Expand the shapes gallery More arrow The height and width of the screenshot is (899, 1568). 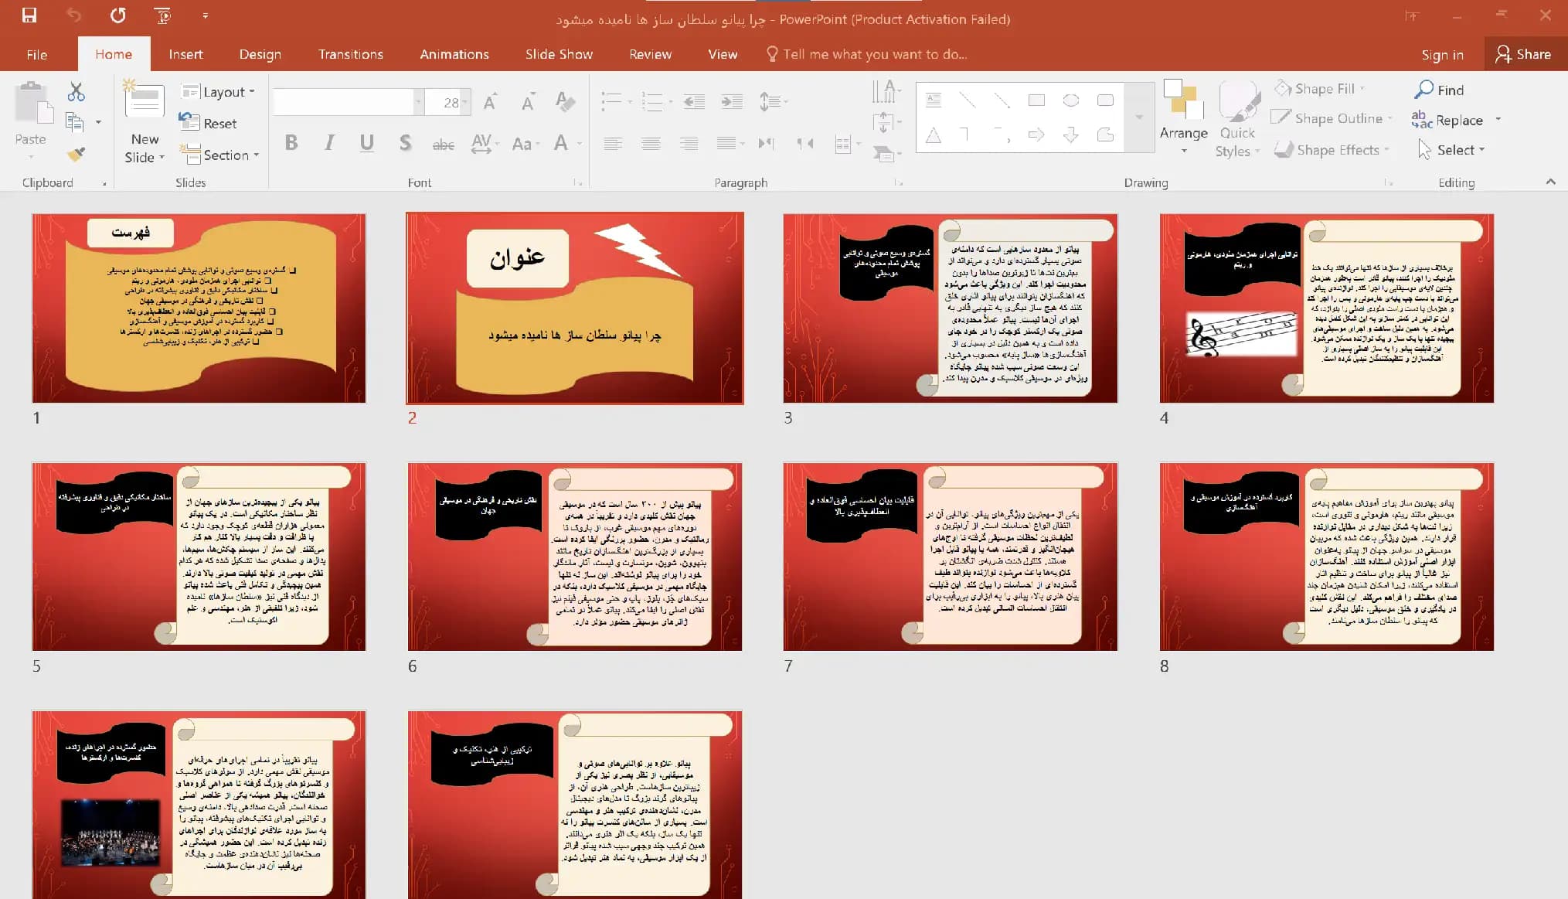[1138, 117]
